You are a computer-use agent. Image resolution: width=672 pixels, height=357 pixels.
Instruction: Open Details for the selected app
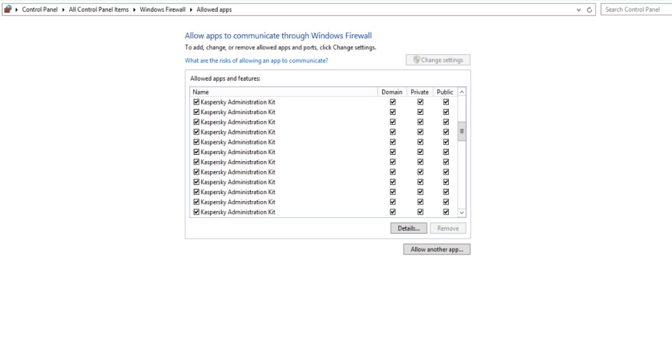point(409,228)
